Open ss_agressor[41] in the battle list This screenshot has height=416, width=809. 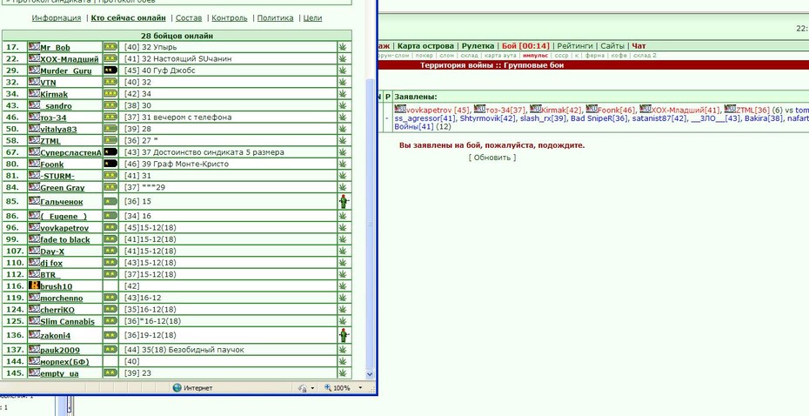(425, 118)
